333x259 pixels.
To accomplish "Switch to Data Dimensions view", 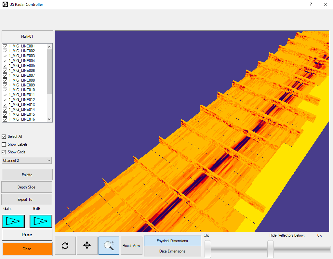I will point(172,251).
